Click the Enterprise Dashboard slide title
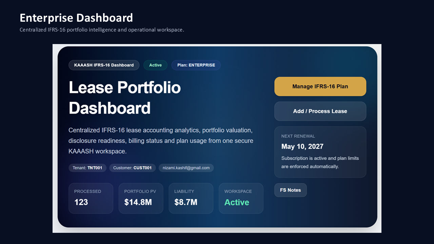The height and width of the screenshot is (244, 434). point(76,18)
